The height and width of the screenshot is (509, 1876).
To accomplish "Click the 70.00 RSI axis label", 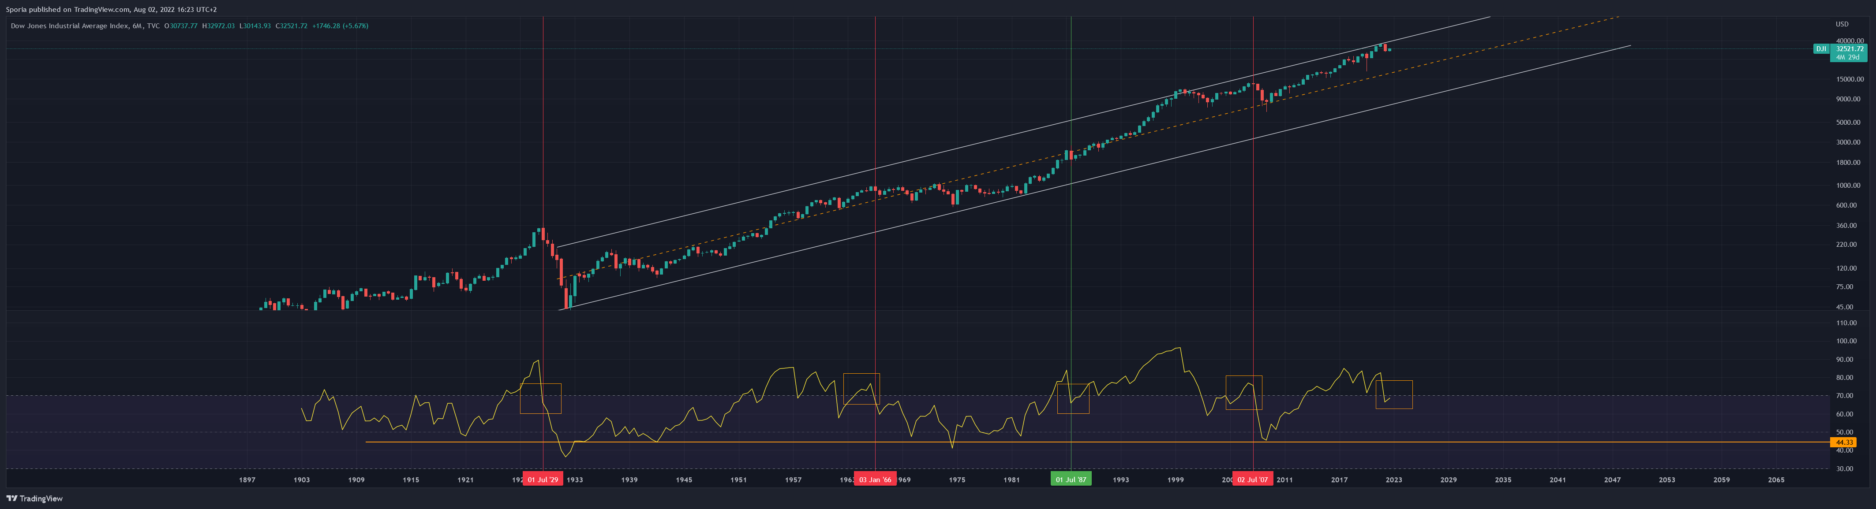I will pyautogui.click(x=1846, y=396).
